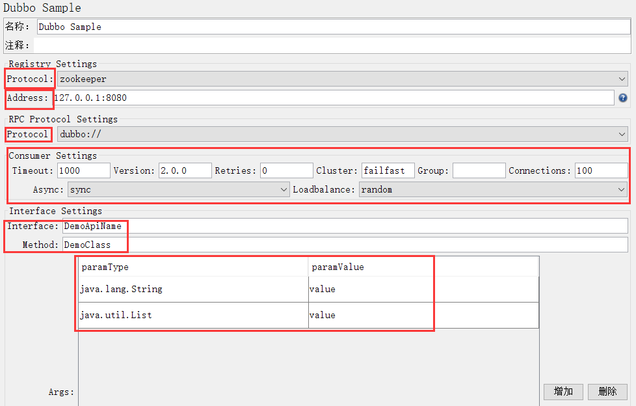Focus the 注释 comment field

click(332, 45)
